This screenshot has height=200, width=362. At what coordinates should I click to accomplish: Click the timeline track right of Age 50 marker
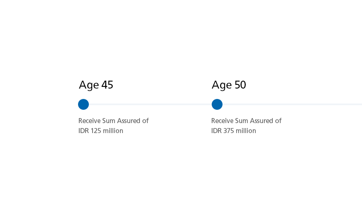pyautogui.click(x=291, y=104)
